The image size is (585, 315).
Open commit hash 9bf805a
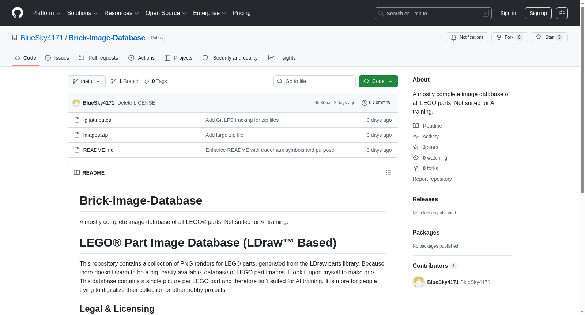point(322,103)
